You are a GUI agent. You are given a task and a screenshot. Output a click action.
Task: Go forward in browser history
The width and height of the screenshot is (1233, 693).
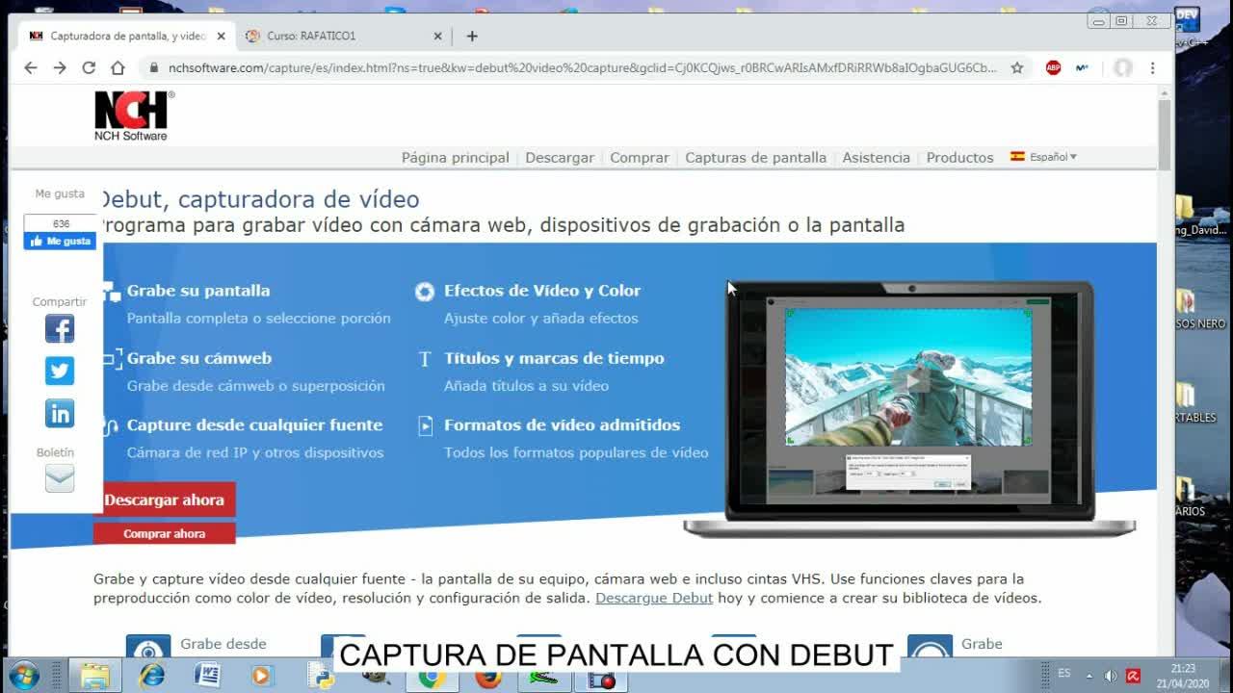pos(60,67)
